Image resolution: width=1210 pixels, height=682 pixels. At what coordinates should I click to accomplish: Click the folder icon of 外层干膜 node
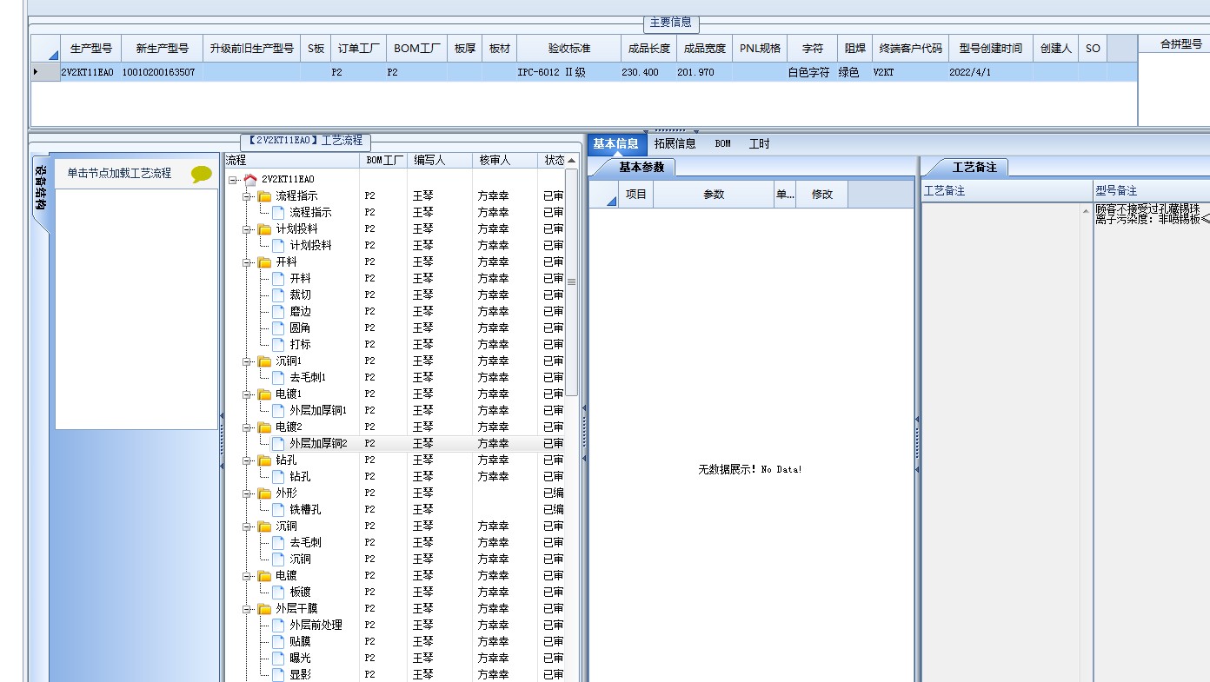[264, 608]
